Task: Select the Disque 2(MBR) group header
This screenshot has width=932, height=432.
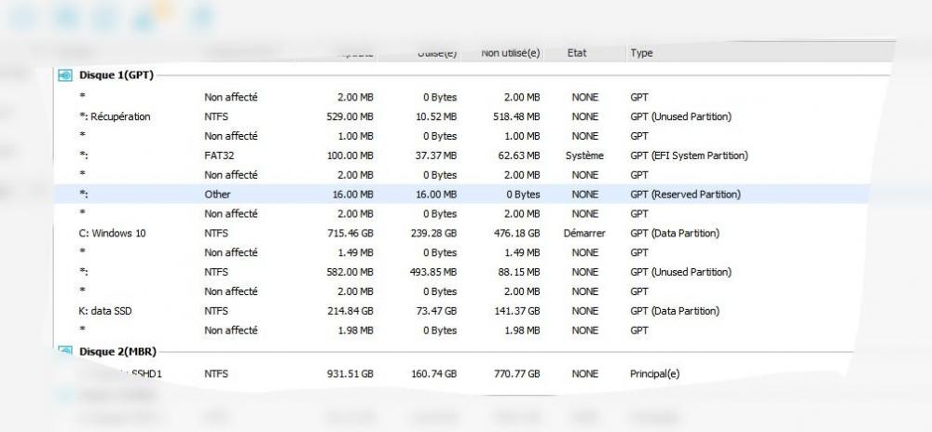Action: [117, 351]
